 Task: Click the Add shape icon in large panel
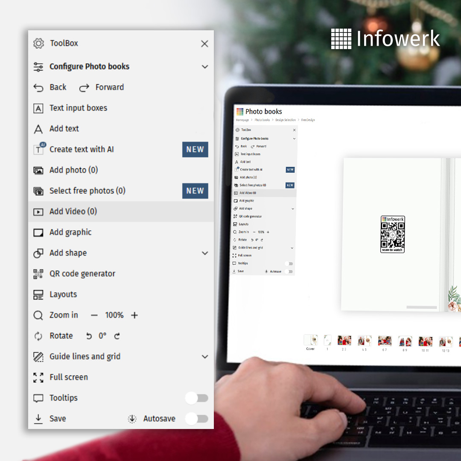(38, 253)
